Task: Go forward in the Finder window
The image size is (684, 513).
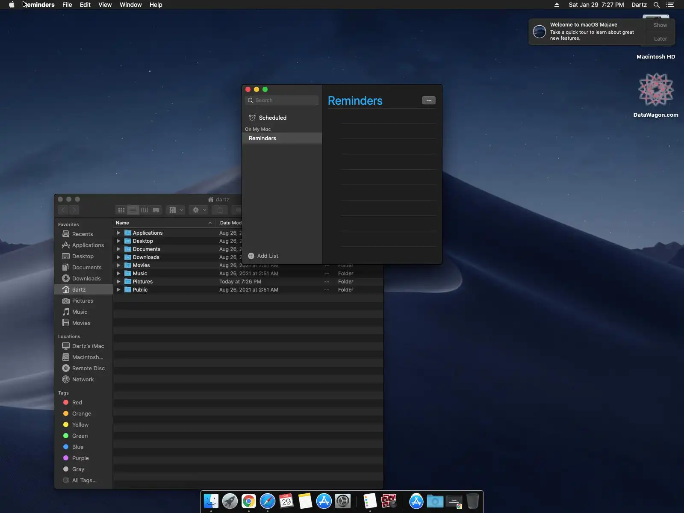Action: point(74,209)
